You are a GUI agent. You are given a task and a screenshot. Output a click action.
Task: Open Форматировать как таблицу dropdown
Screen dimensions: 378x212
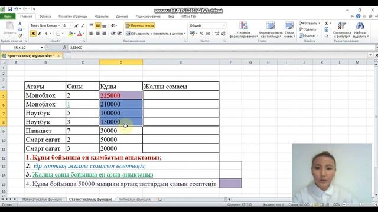271,29
